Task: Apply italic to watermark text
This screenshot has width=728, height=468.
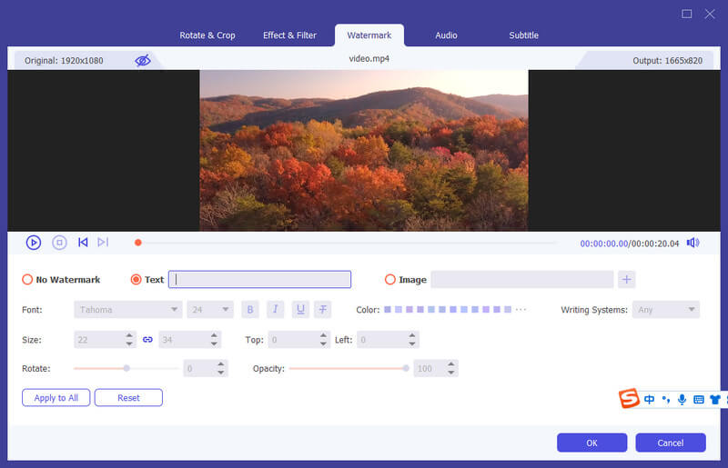Action: pos(276,309)
